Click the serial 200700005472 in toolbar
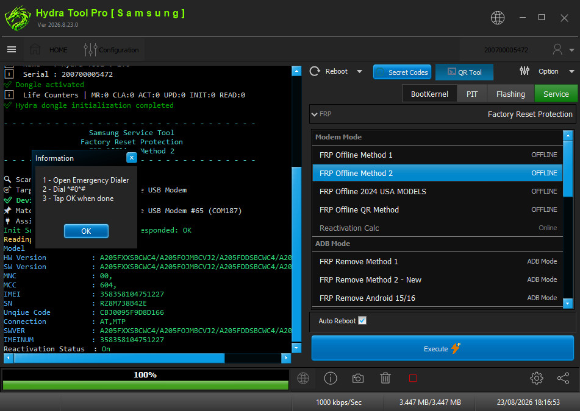Viewport: 580px width, 411px height. point(506,50)
